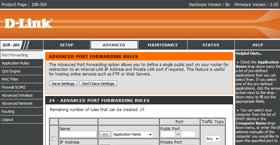Open the MAINTENANCE tab
Screen dimensions: 280x145
pos(163,45)
